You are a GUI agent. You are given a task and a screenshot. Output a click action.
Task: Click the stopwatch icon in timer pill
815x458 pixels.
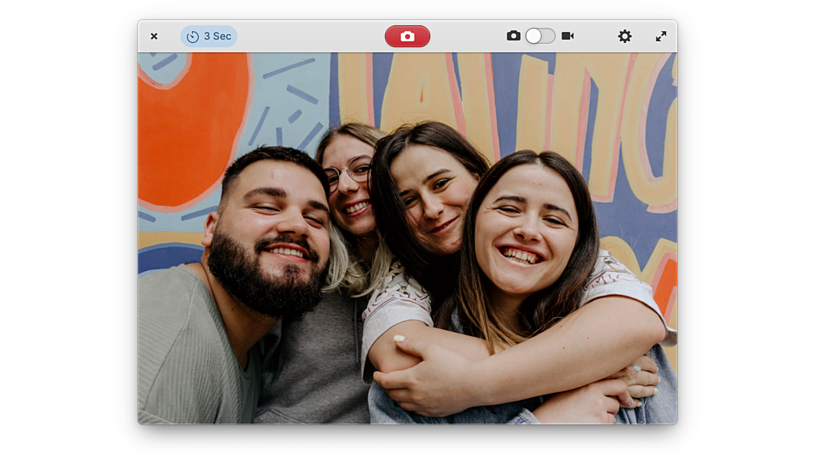(193, 37)
